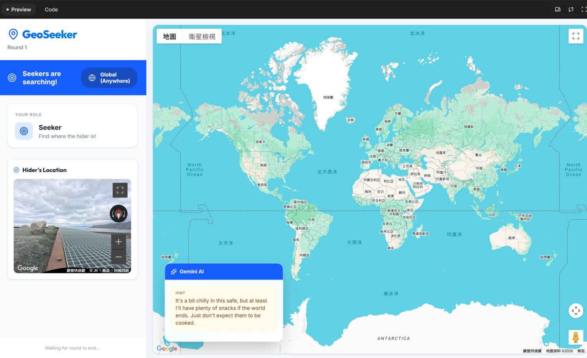
Task: Expand the Street View to fullscreen
Action: point(120,190)
